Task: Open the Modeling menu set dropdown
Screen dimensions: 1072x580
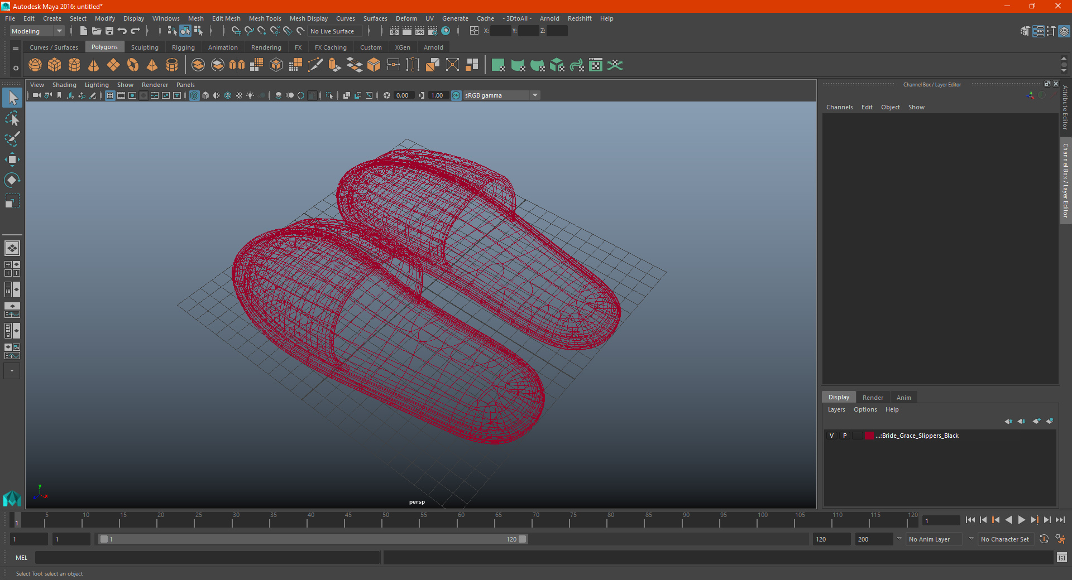Action: (37, 31)
